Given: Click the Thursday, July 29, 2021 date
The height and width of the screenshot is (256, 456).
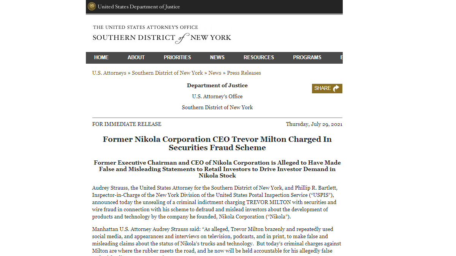Looking at the screenshot, I should (x=314, y=124).
